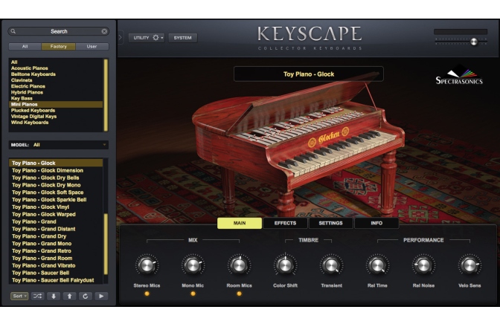Click the Color Shift knob
This screenshot has height=327, width=500.
[x=285, y=265]
